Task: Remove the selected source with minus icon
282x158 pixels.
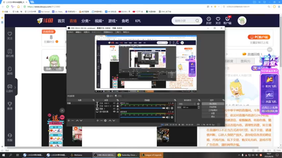Action: (x=102, y=120)
